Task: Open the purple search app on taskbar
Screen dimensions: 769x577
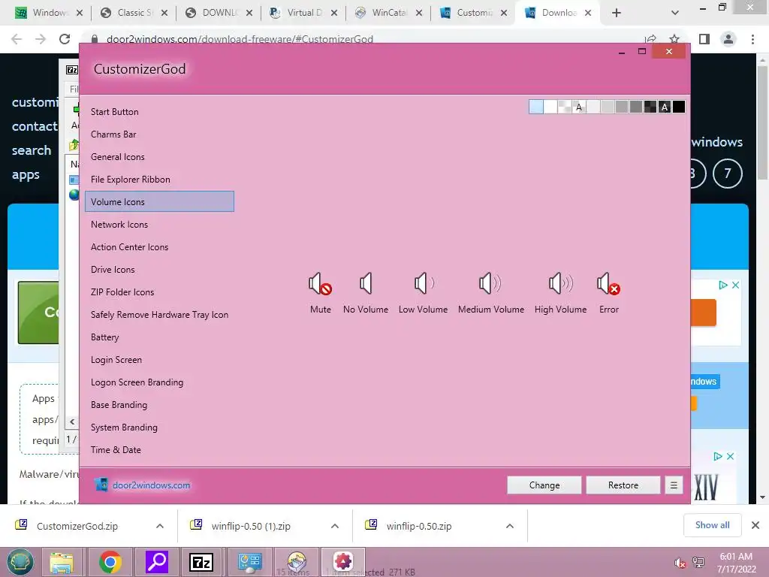Action: point(157,562)
